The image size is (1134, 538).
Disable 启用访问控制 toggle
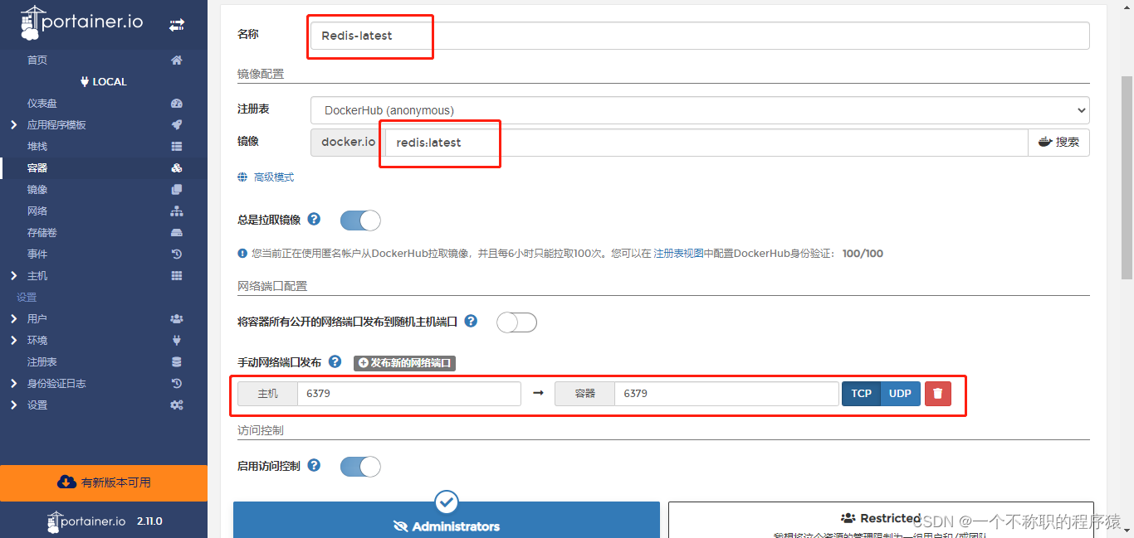tap(359, 466)
